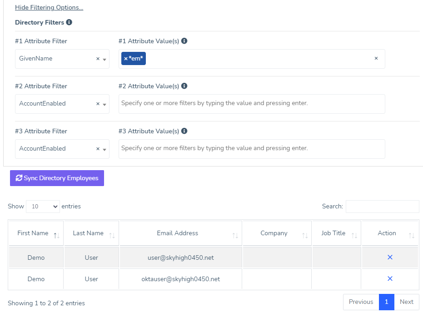Select page 1 in pagination
Screen dimensions: 423x313
[386, 302]
